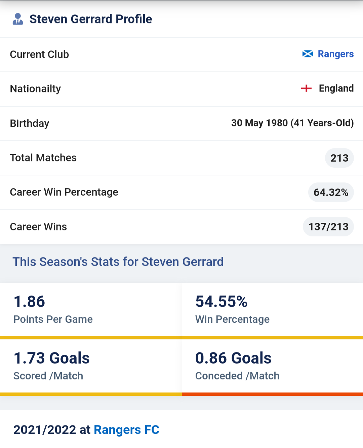Screen dimensions: 363x448
Task: Click the 2021/2022 season heading
Action: point(52,430)
